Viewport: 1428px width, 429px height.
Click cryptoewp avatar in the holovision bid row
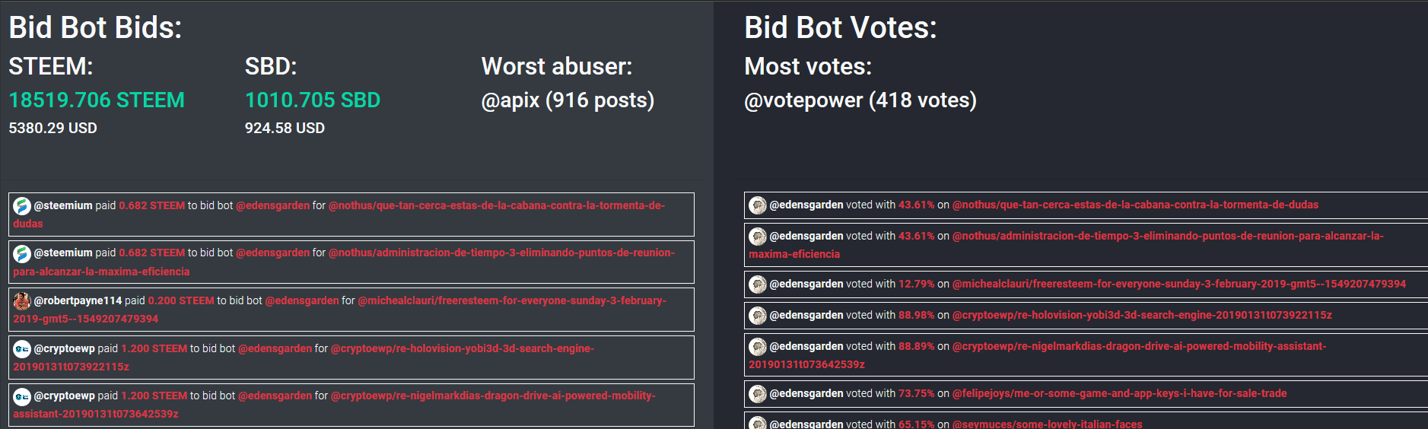point(22,348)
